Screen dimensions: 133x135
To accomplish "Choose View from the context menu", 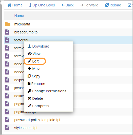I will 34,54.
